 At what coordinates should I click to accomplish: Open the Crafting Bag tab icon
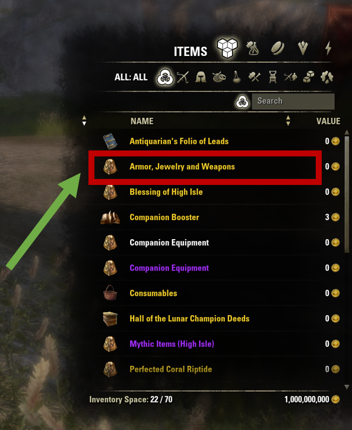[x=252, y=48]
